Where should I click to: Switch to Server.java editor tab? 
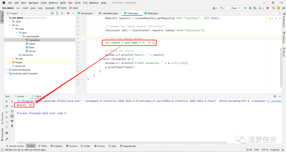pyautogui.click(x=85, y=13)
